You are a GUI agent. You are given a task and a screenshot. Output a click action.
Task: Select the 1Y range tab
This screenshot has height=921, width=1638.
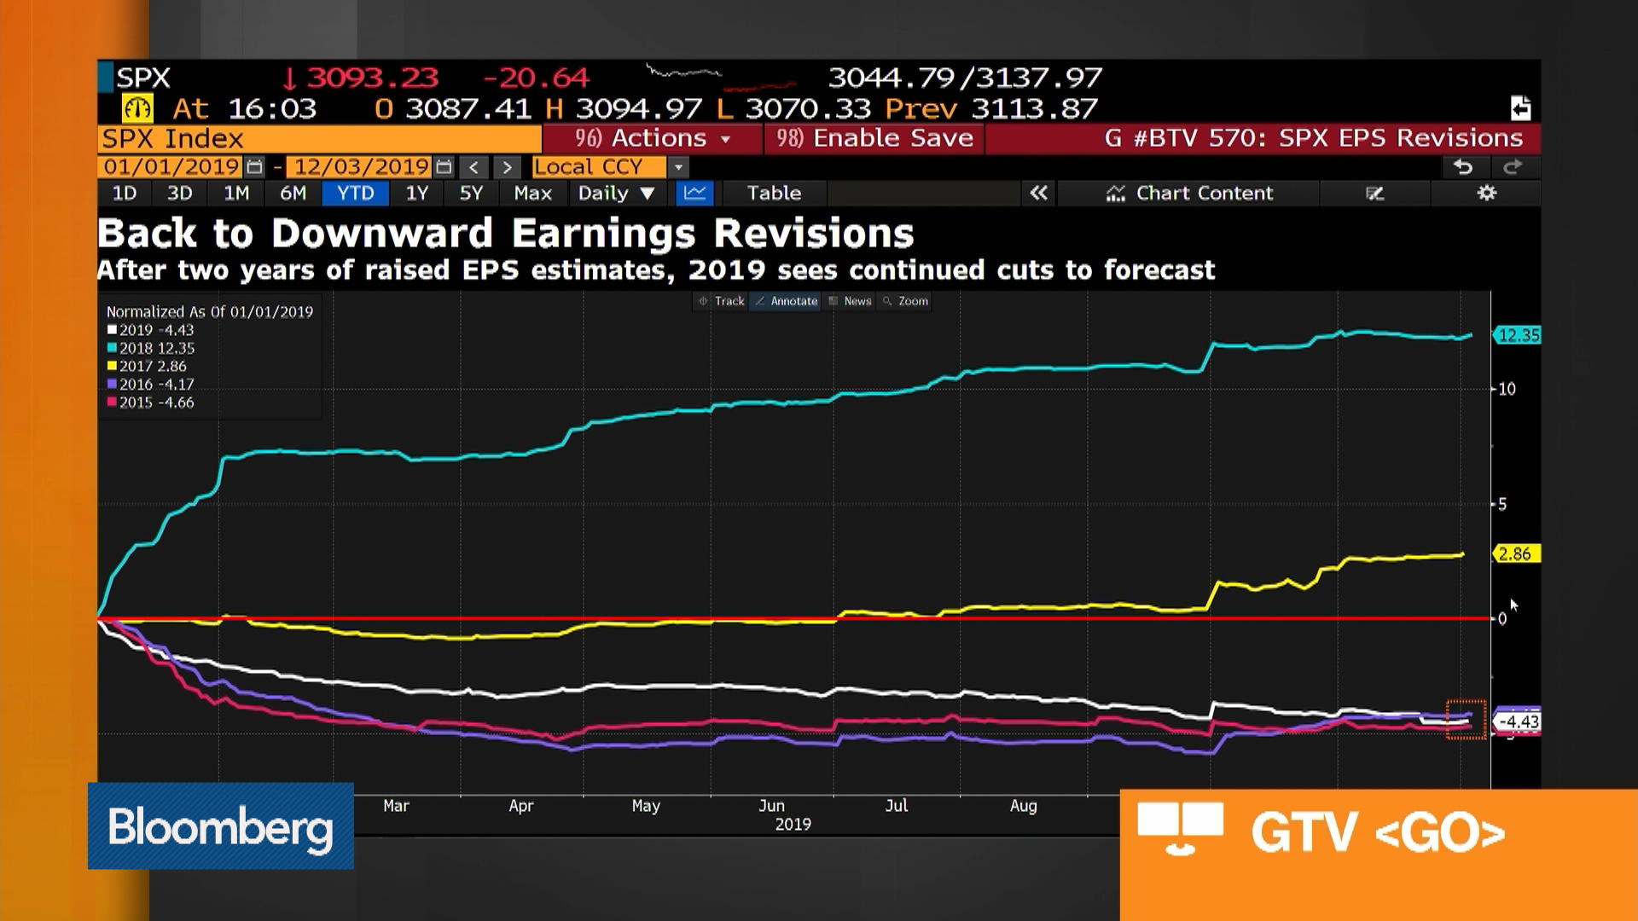[x=416, y=194]
